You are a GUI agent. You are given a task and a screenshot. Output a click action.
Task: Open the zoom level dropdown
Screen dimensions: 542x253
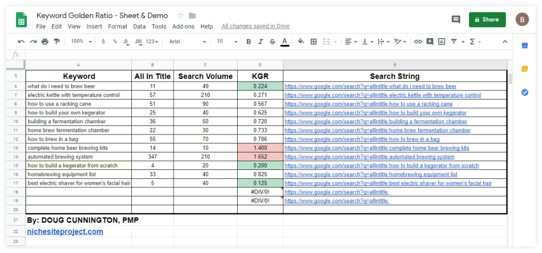click(82, 41)
